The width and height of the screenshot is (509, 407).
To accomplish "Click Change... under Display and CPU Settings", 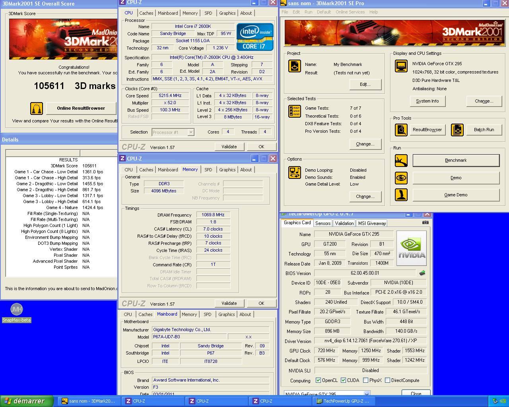I will pyautogui.click(x=484, y=101).
